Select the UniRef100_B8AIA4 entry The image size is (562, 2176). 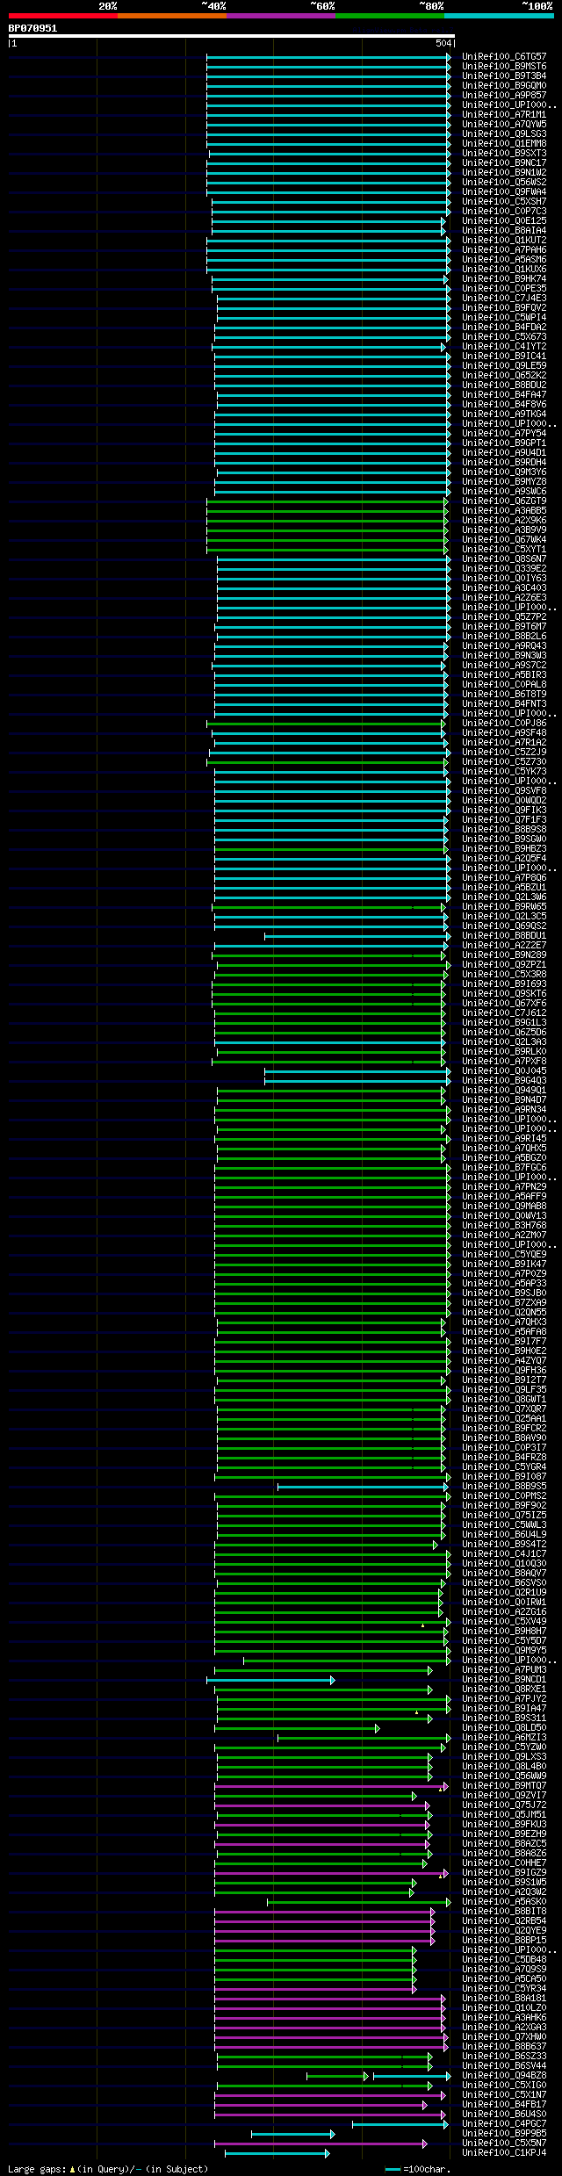[504, 230]
